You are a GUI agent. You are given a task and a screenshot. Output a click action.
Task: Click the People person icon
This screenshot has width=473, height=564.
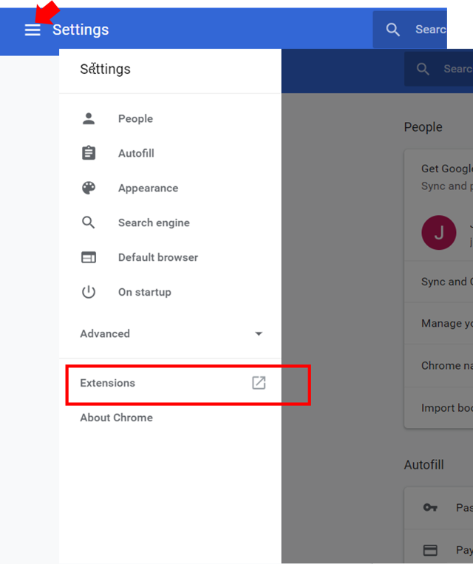pos(89,118)
